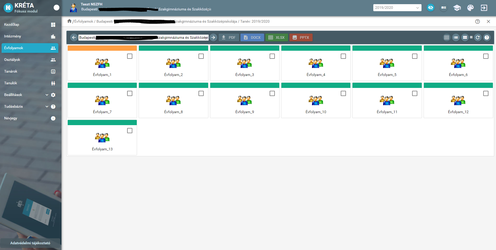
Task: Click the Névjegy info icon
Action: pos(53,118)
